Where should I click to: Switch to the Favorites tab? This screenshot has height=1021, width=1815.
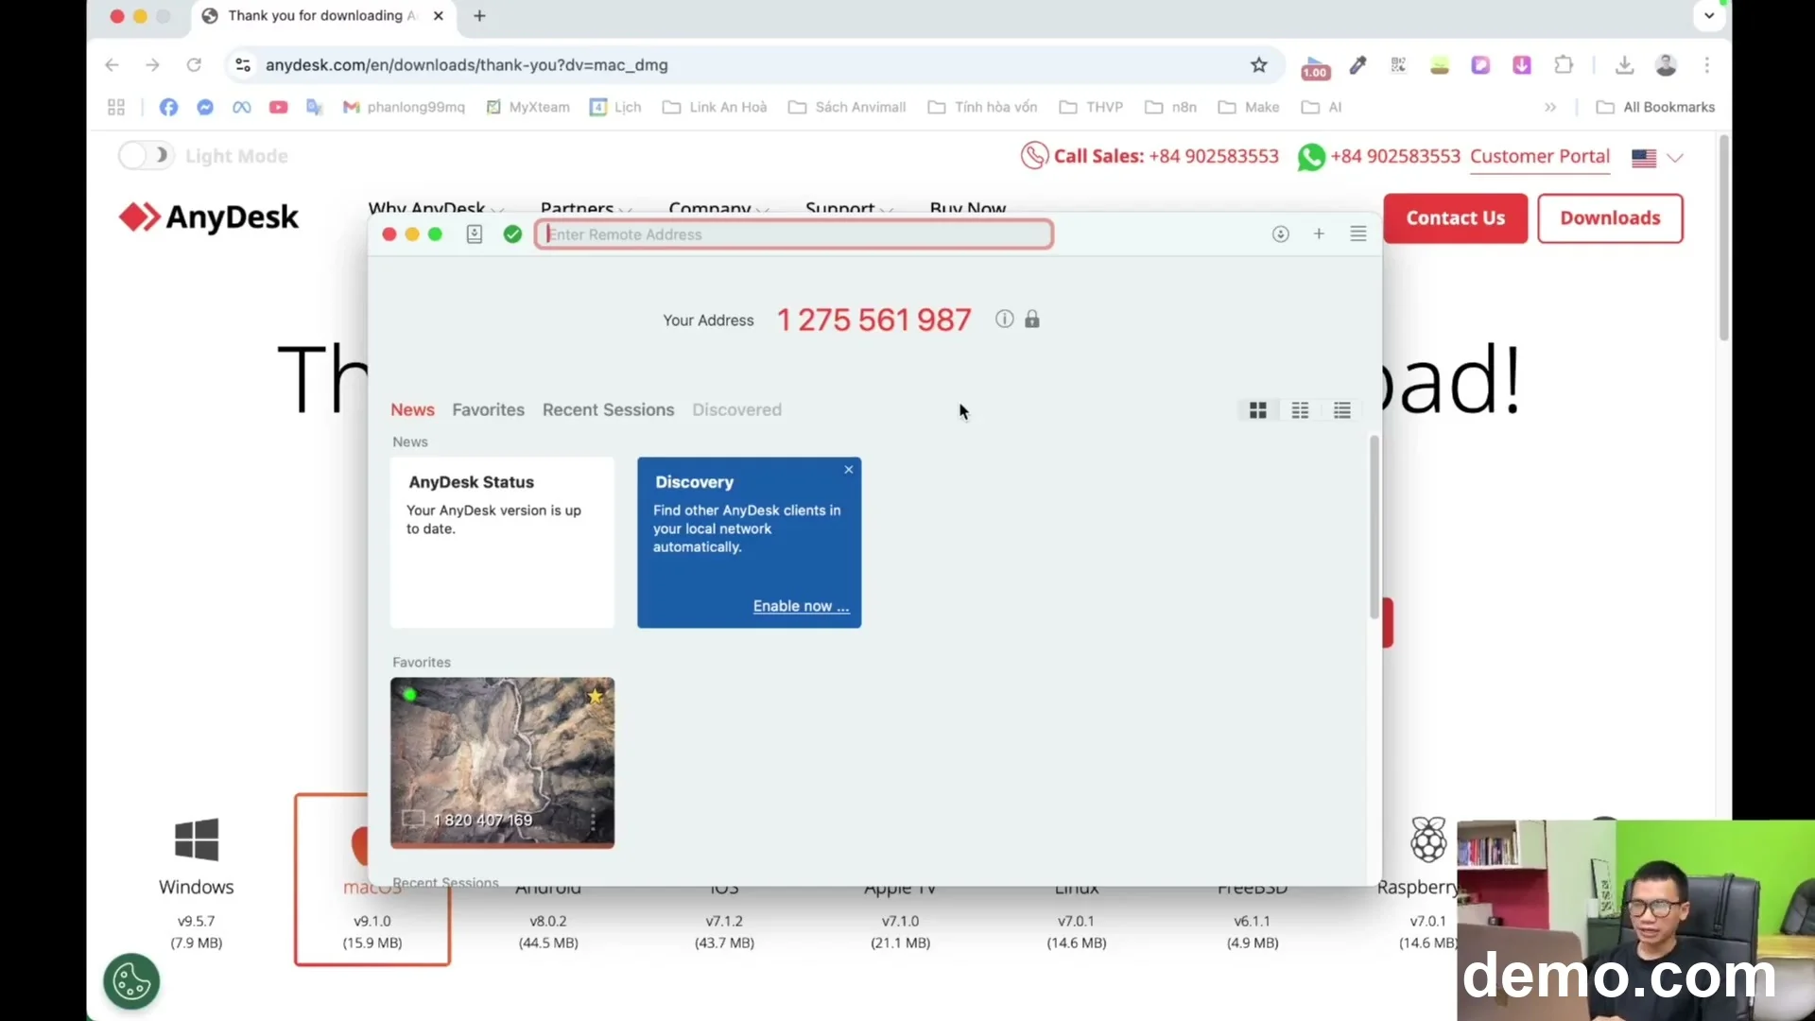pyautogui.click(x=488, y=409)
